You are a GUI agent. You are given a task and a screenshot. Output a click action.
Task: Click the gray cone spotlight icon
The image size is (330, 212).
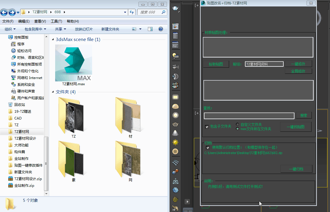(x=175, y=133)
